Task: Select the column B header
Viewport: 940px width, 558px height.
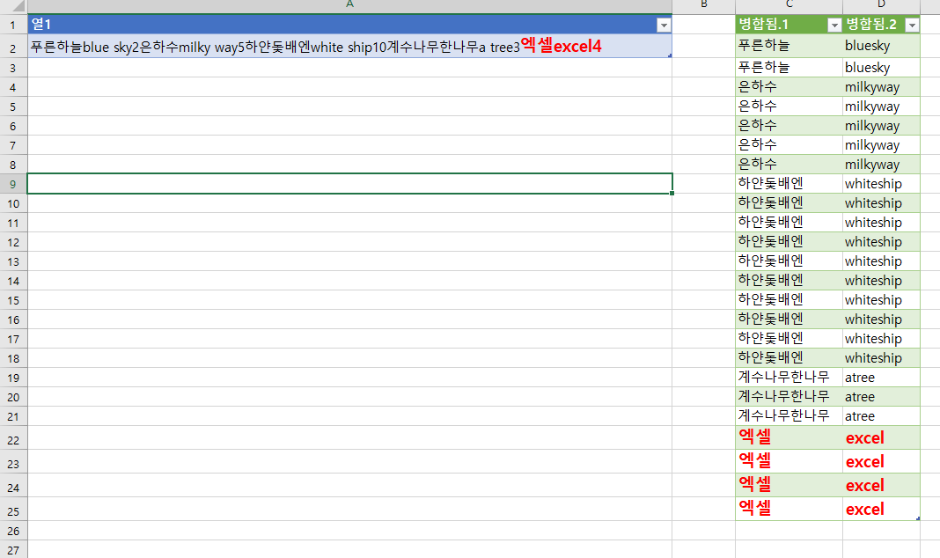Action: tap(703, 6)
